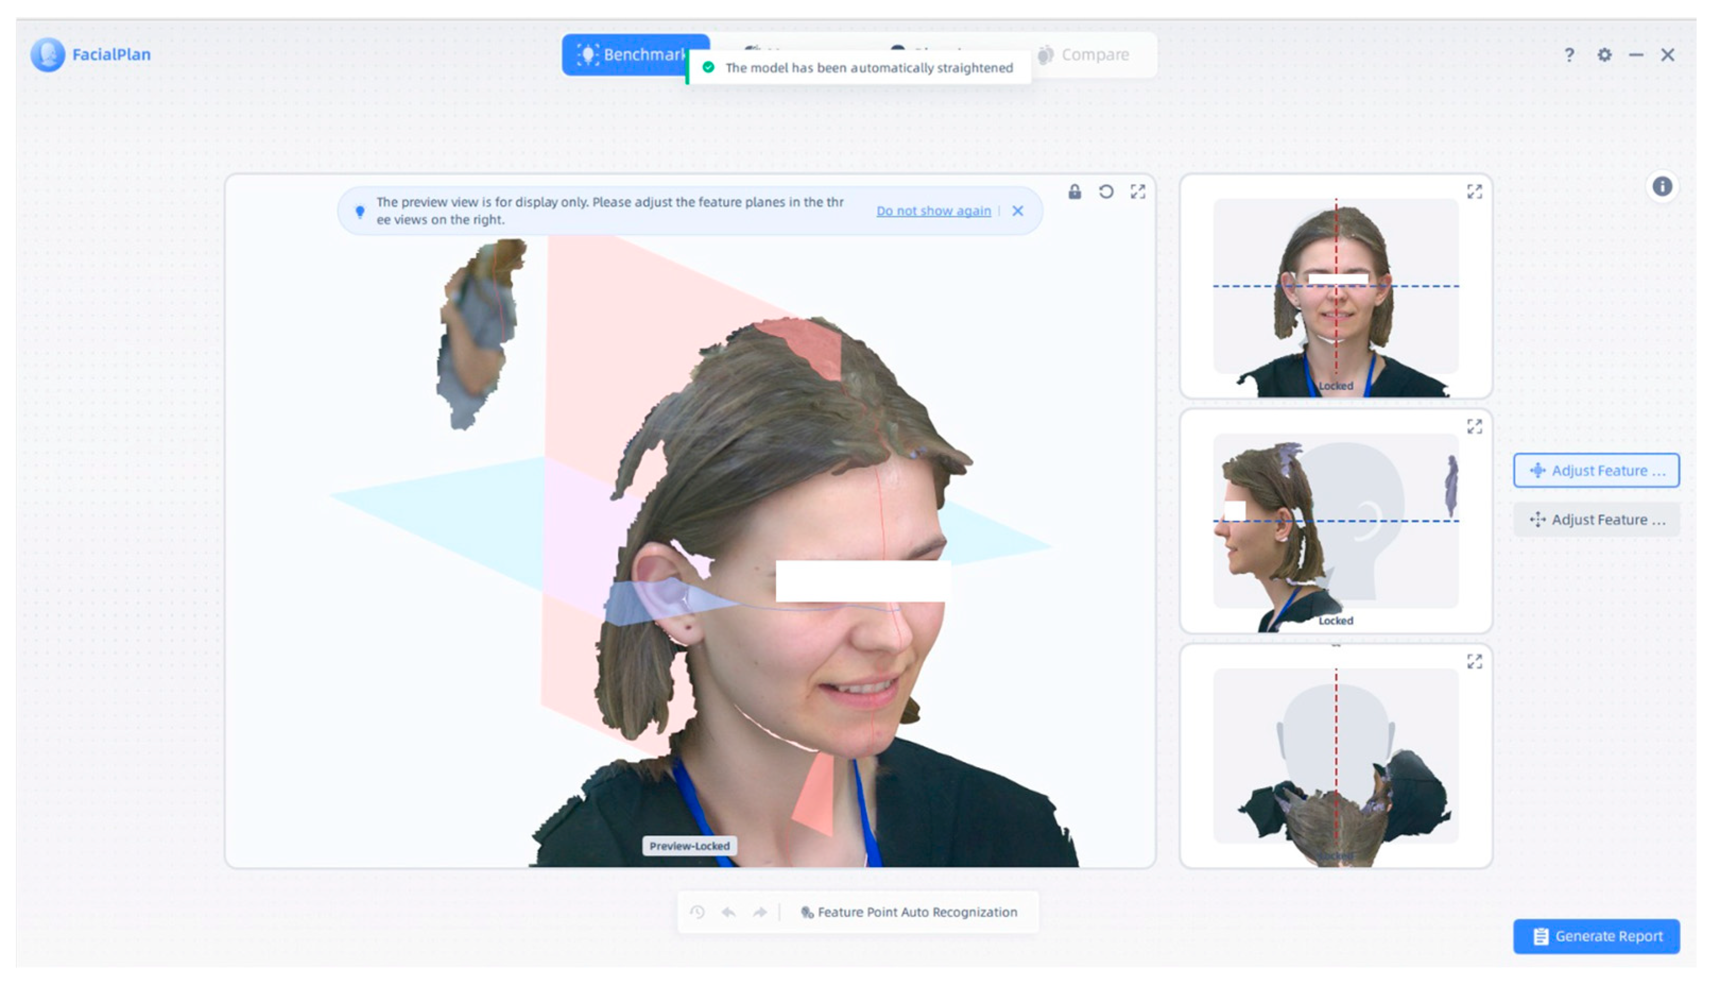Reset the preview view rotation

coord(1106,192)
